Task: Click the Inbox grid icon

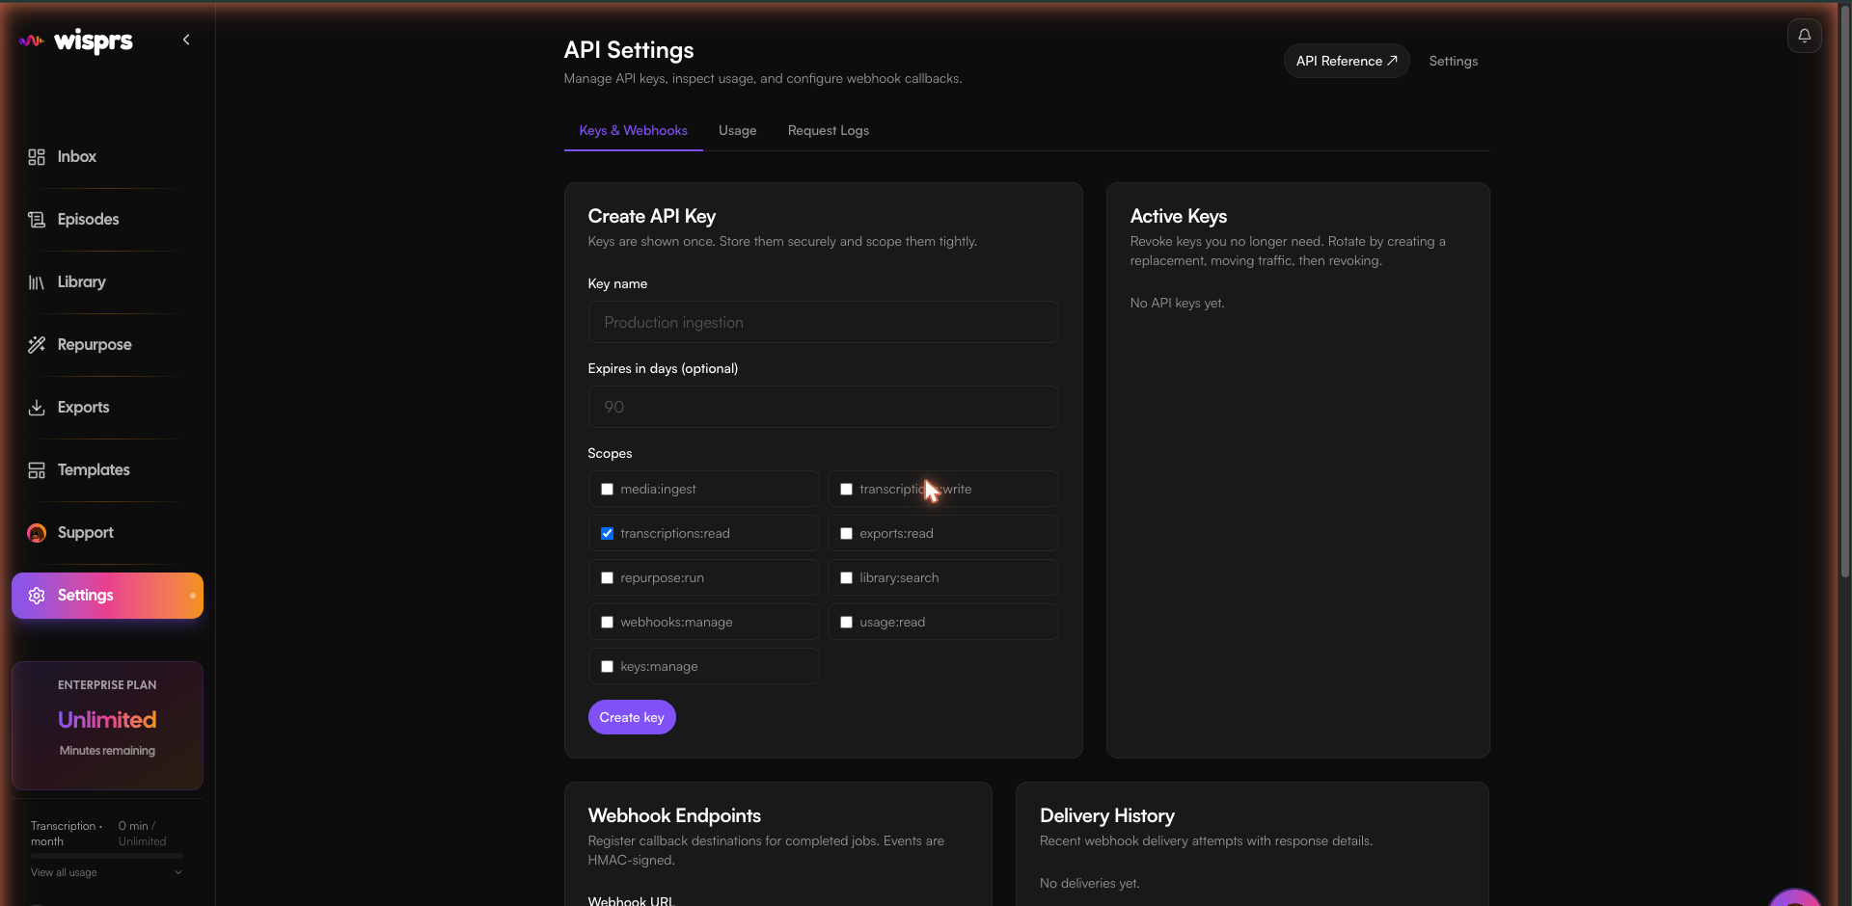Action: [x=37, y=157]
